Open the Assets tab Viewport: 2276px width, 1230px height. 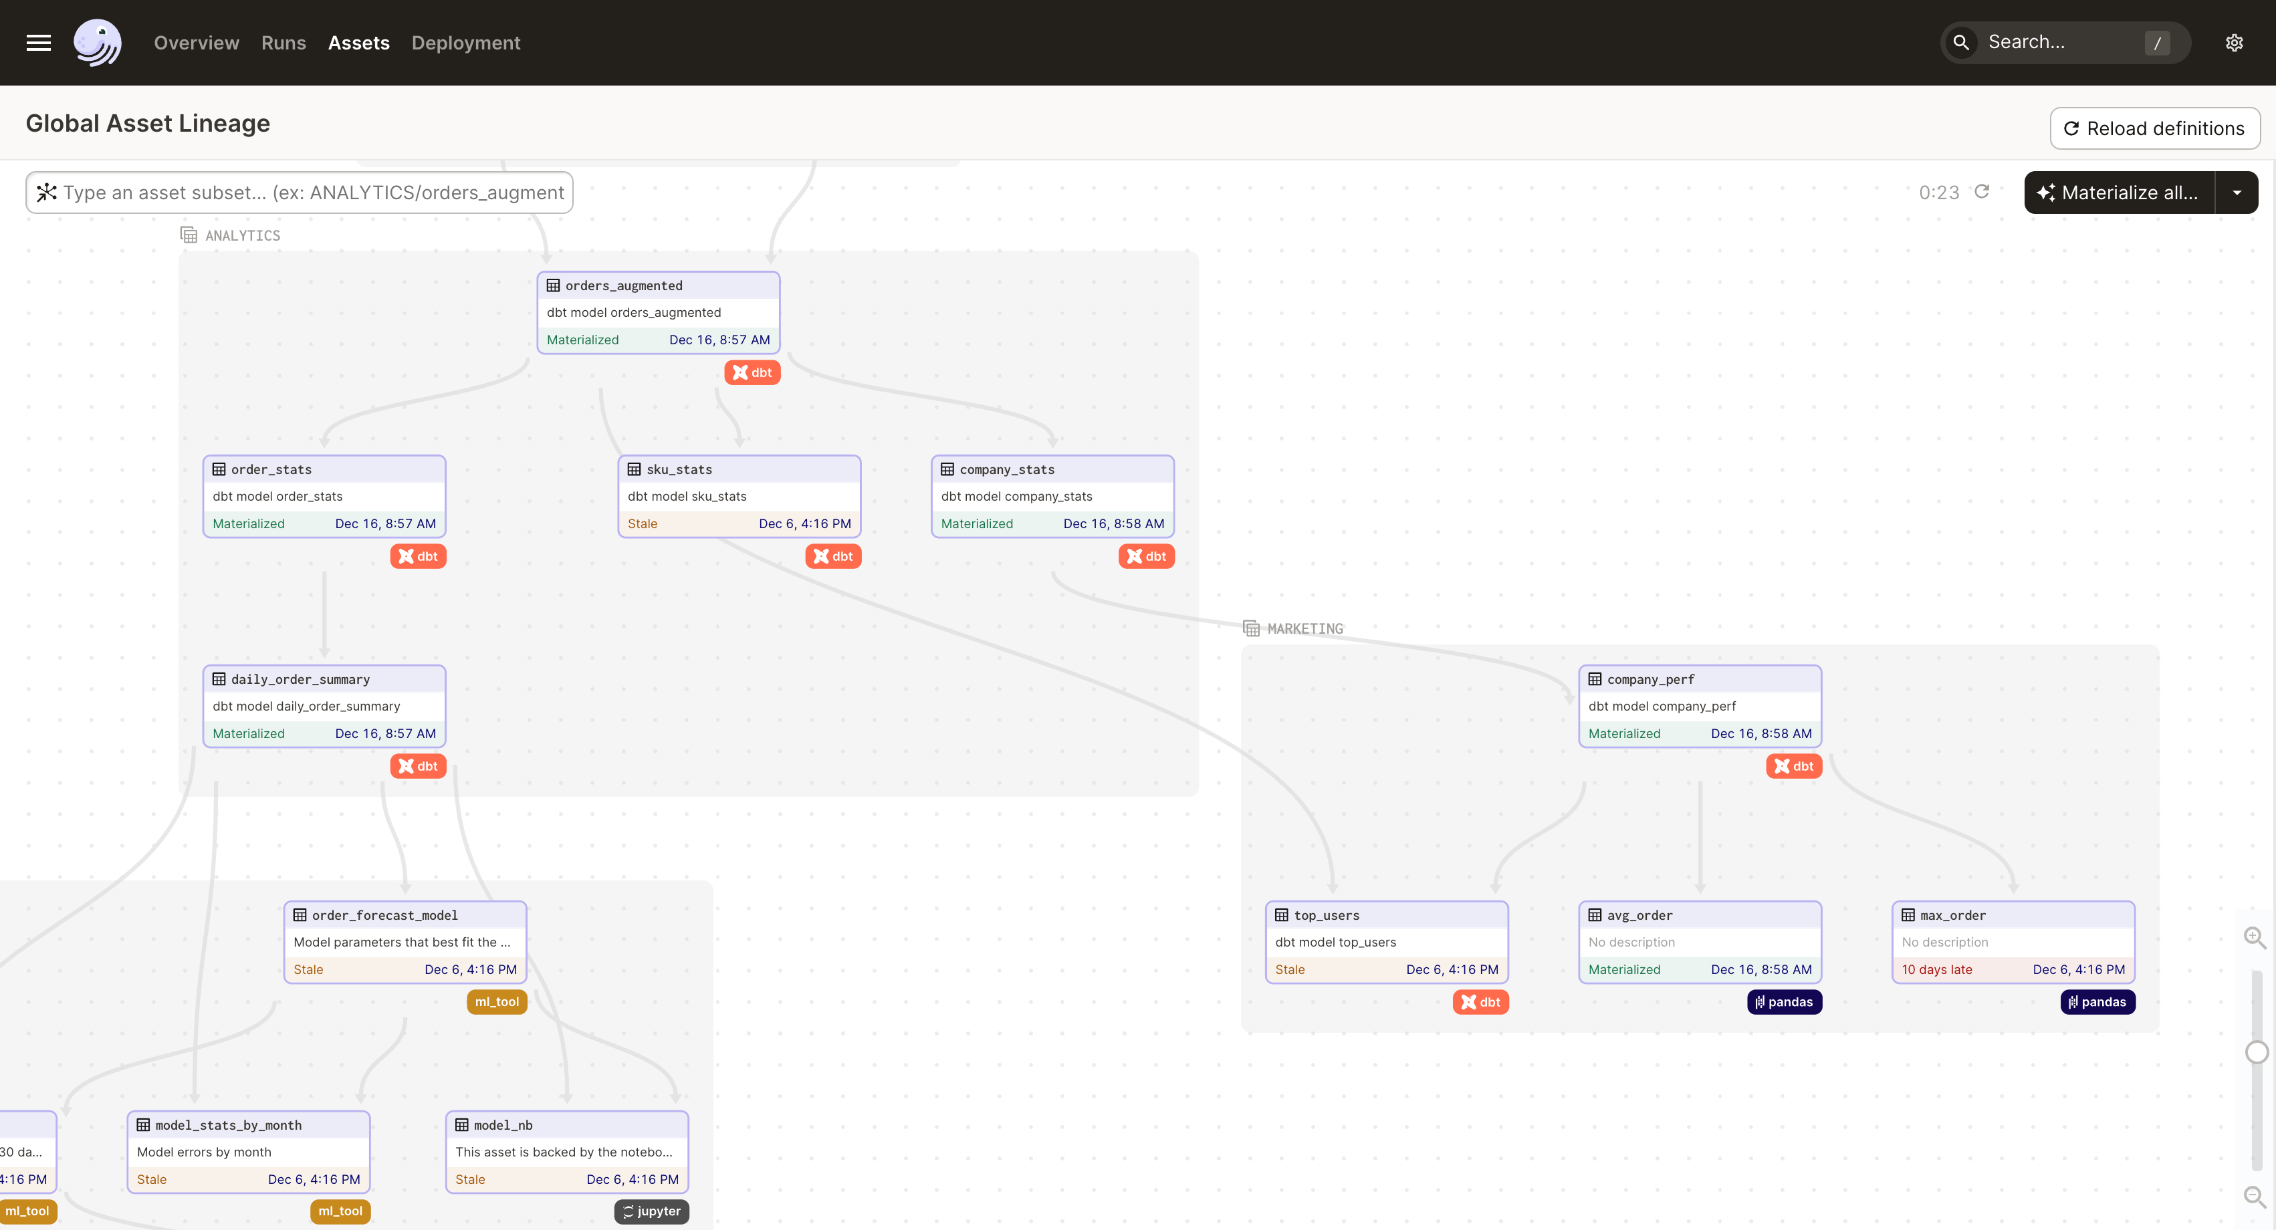point(358,42)
